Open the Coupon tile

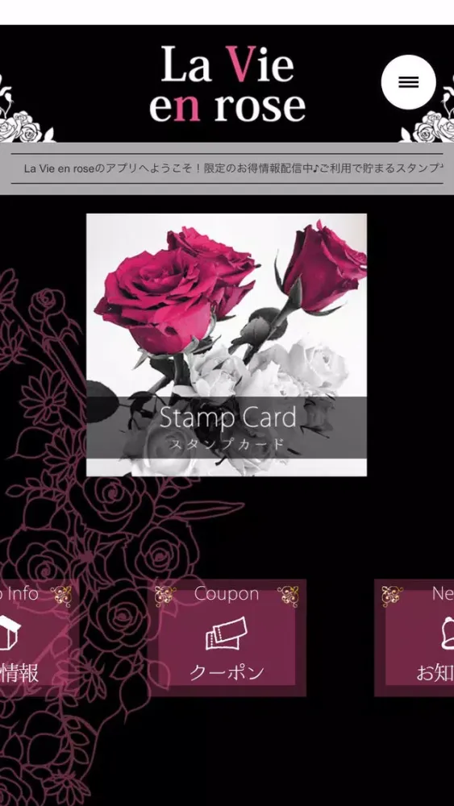click(x=227, y=638)
